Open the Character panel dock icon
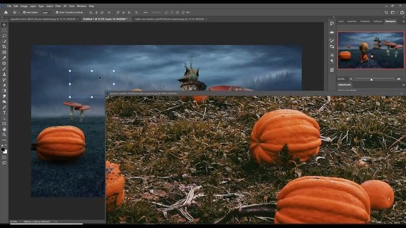 [332, 55]
